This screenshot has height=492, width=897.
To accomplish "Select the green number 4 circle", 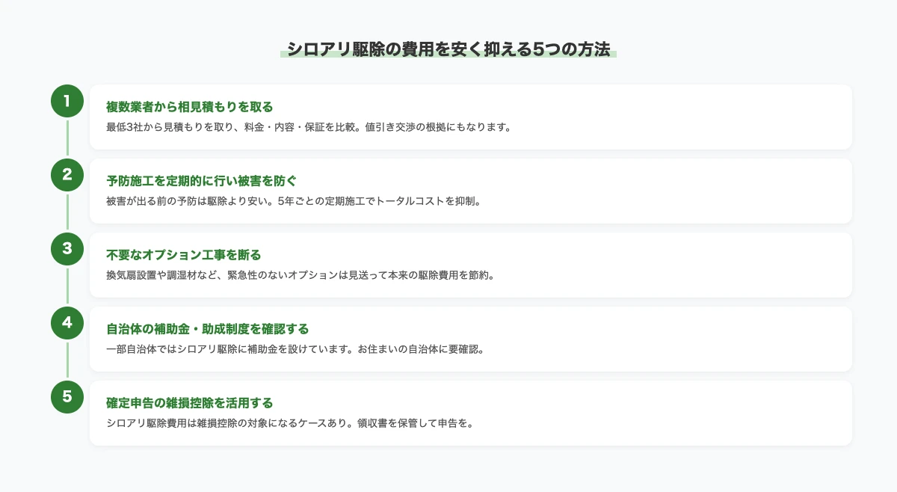I will [x=67, y=323].
